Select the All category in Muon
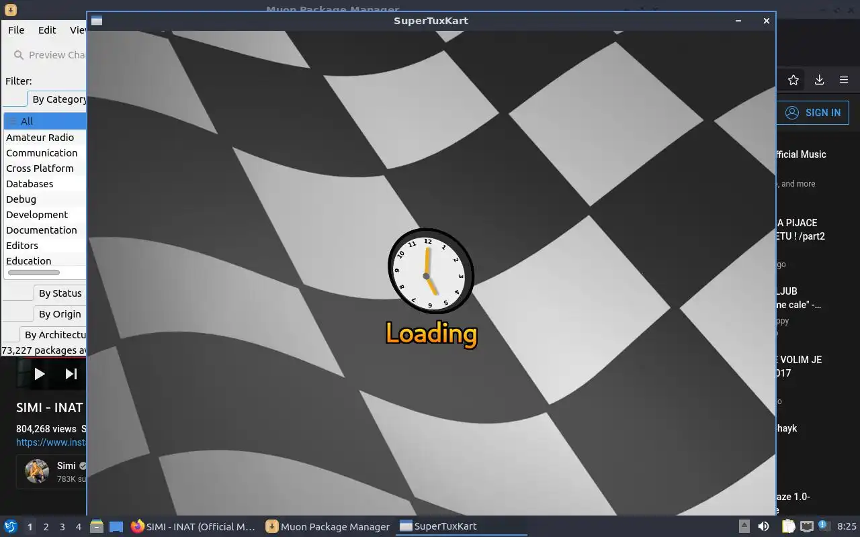 (45, 121)
